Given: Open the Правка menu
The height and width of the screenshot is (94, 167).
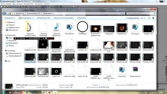Looking at the screenshot, I should [9, 4].
